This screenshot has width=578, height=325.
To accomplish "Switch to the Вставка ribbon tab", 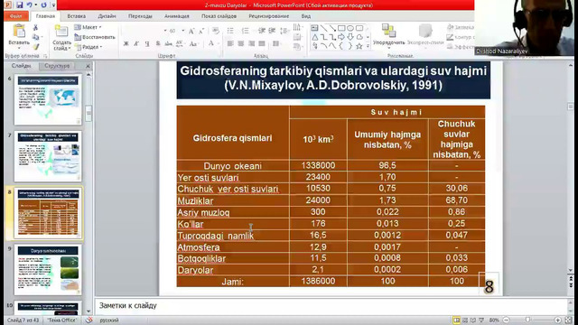I will pyautogui.click(x=76, y=16).
